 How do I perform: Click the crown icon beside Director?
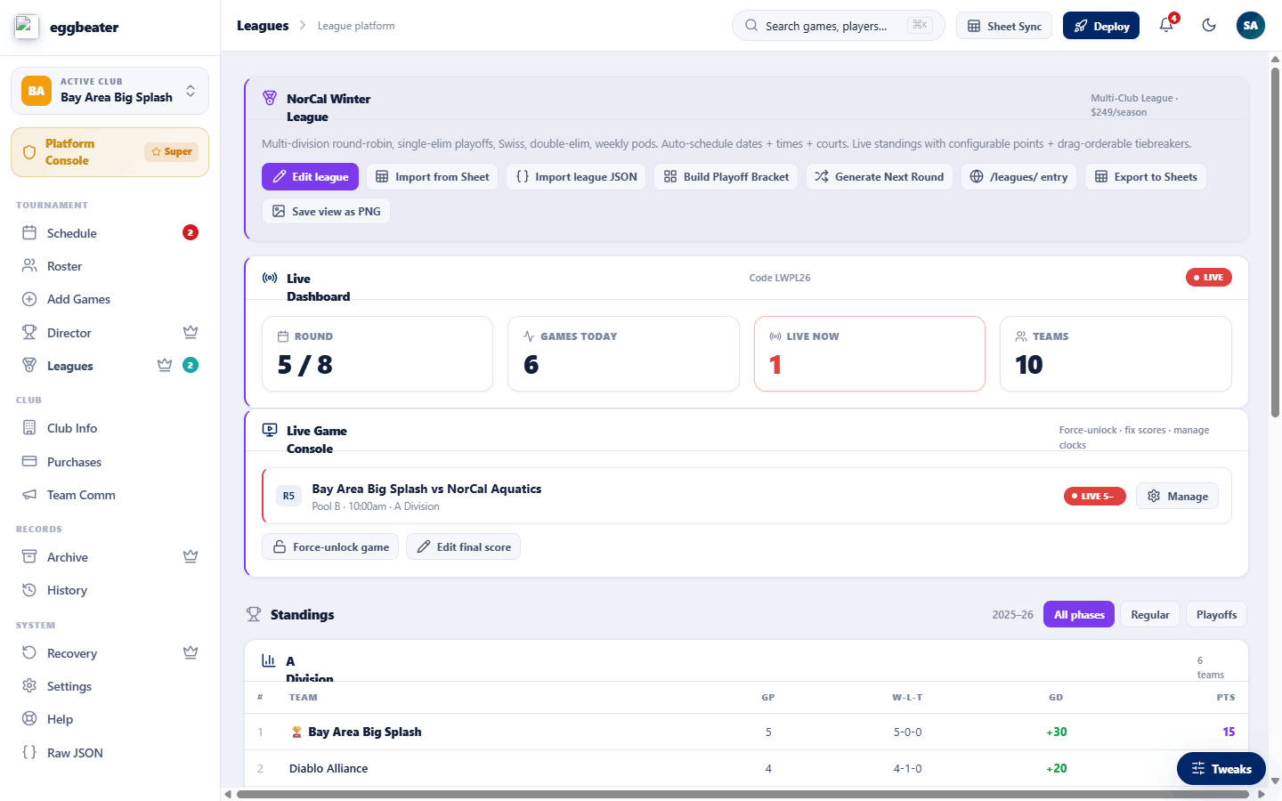(191, 332)
